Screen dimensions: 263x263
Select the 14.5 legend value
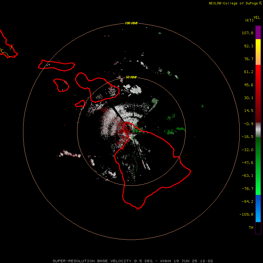249,111
